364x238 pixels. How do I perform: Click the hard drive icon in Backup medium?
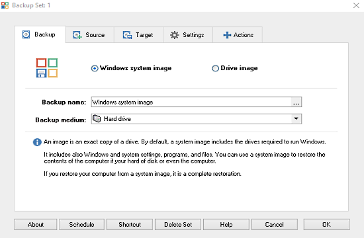pyautogui.click(x=97, y=119)
